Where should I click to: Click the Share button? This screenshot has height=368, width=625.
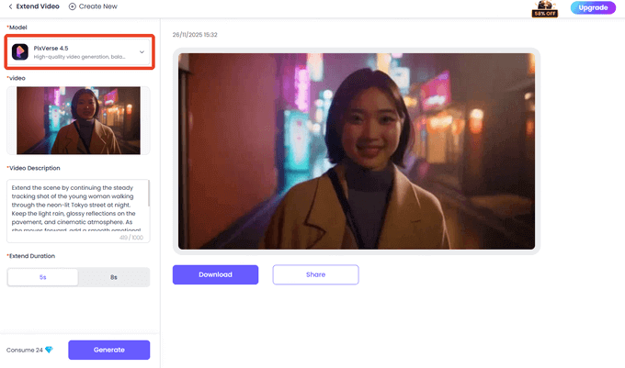coord(315,274)
